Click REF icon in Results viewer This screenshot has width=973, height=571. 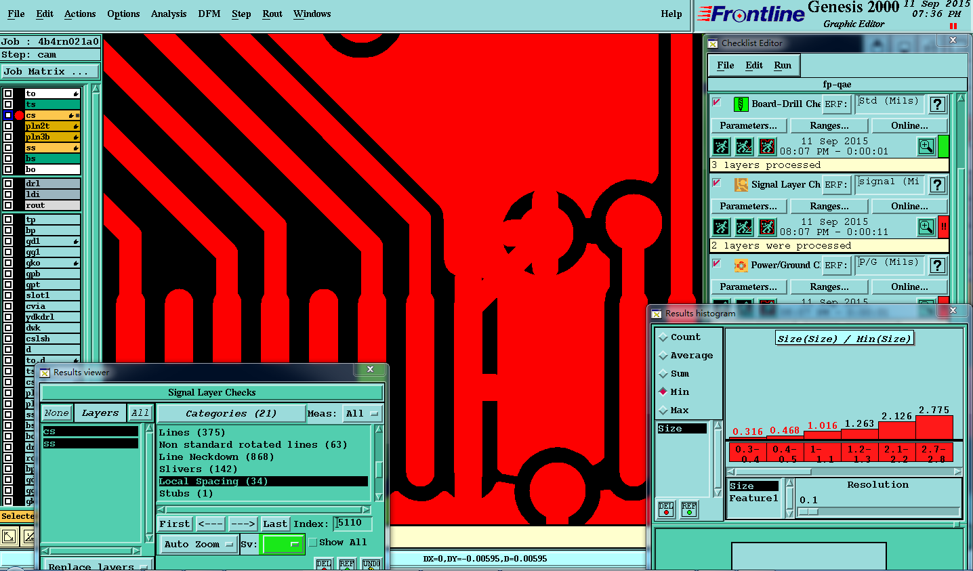[x=347, y=565]
